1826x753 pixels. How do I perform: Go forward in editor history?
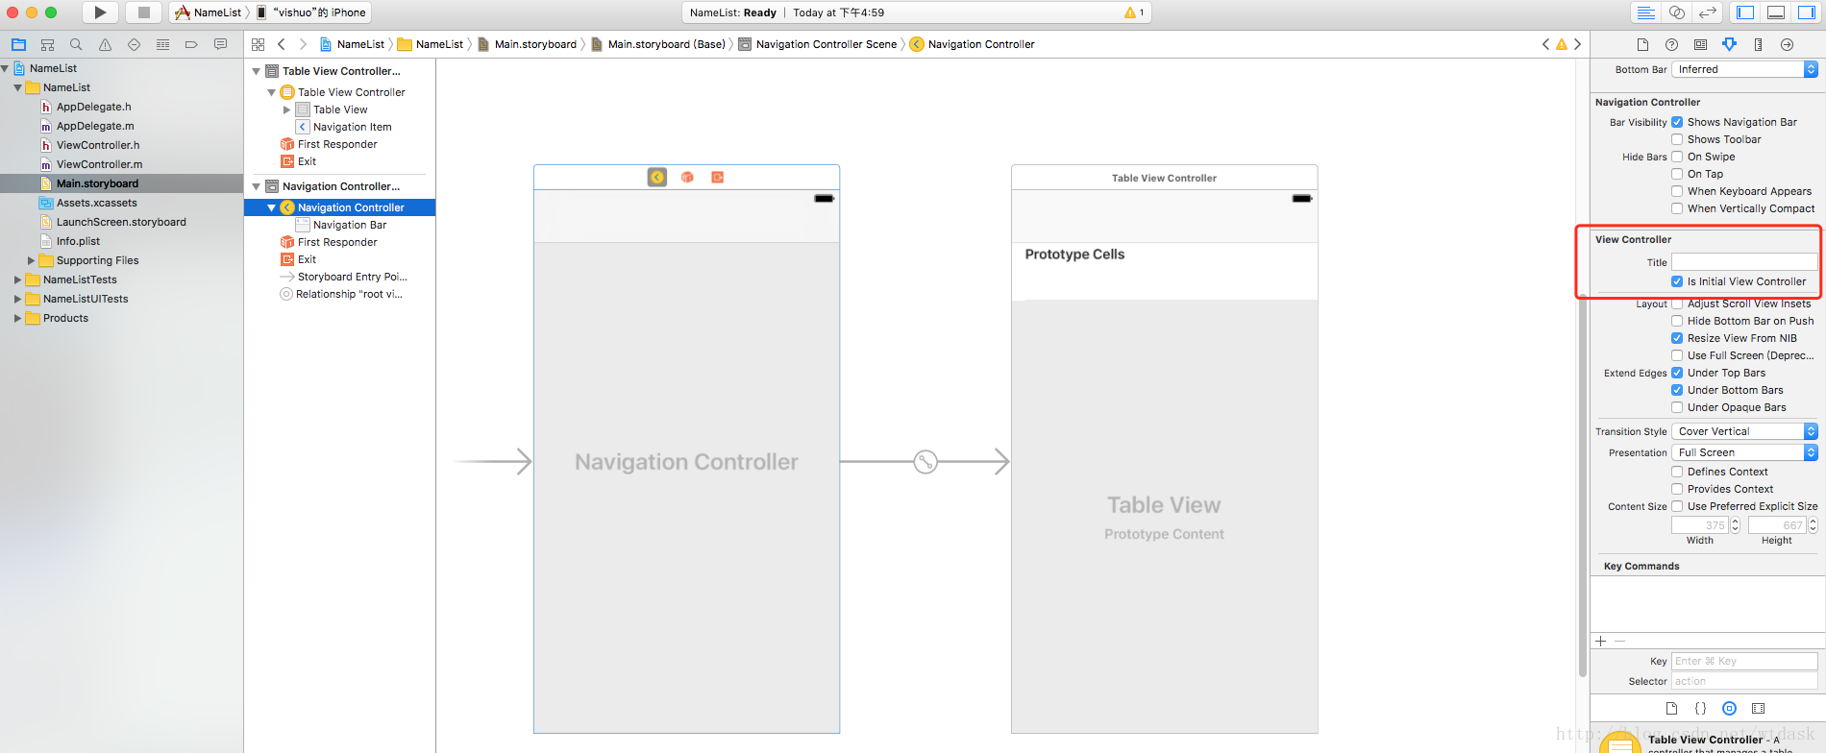pos(303,44)
